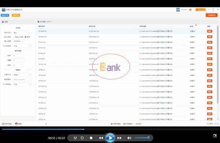Click the 开通会员 membership button
The width and height of the screenshot is (220, 143).
coord(200,10)
